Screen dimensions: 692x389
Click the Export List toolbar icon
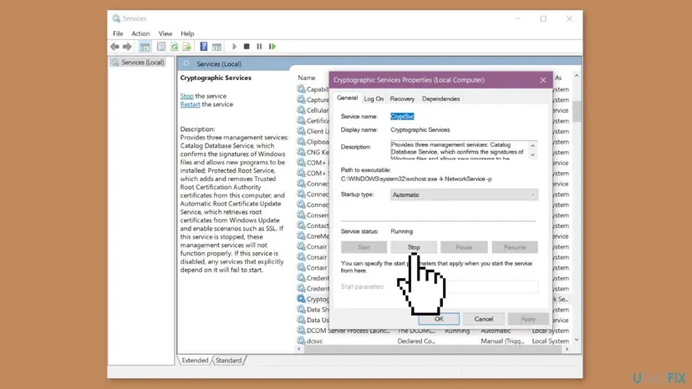[186, 46]
